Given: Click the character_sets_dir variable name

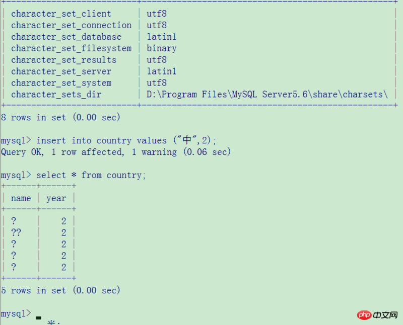Looking at the screenshot, I should pos(56,95).
